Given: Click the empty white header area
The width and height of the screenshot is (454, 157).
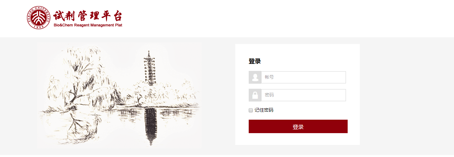Looking at the screenshot, I should pos(286,18).
